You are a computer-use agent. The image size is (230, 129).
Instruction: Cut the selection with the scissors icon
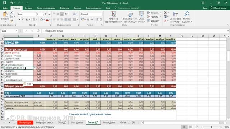(12, 13)
